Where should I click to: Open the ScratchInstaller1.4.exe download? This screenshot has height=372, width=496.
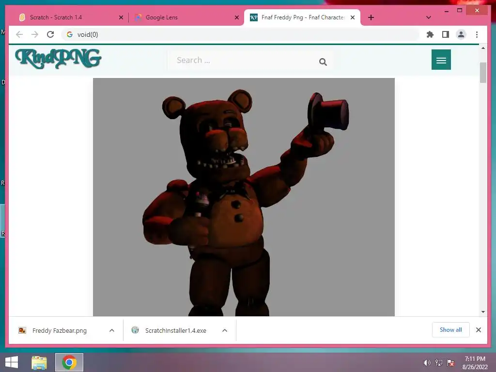pyautogui.click(x=175, y=330)
